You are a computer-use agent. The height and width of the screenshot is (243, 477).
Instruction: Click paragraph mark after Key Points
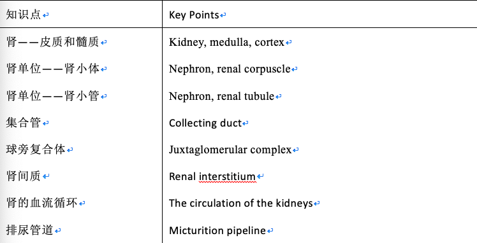tap(223, 15)
